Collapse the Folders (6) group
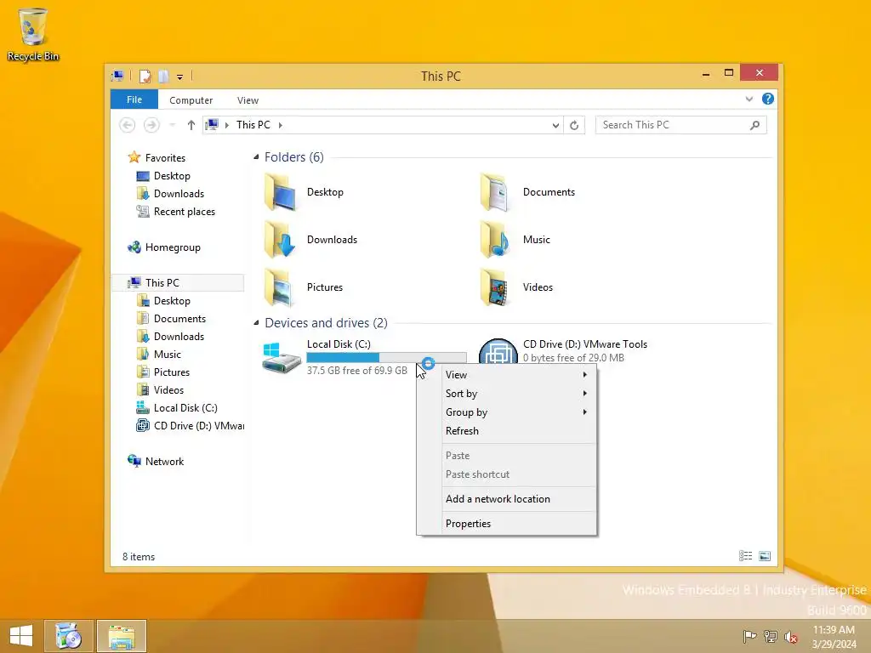This screenshot has width=871, height=653. point(256,157)
